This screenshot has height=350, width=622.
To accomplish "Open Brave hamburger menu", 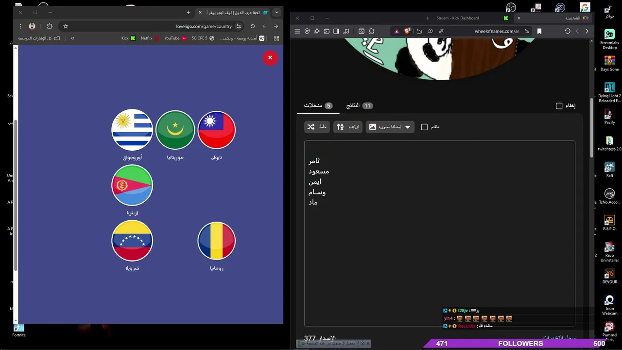I will tap(297, 31).
